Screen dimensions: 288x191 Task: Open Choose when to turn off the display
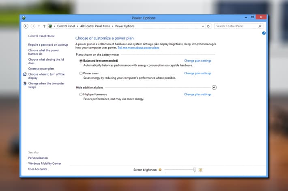click(46, 76)
